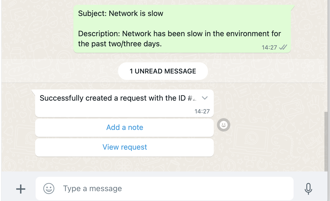Click the "Subject: Network is slow" line
This screenshot has height=201, width=330.
120,13
